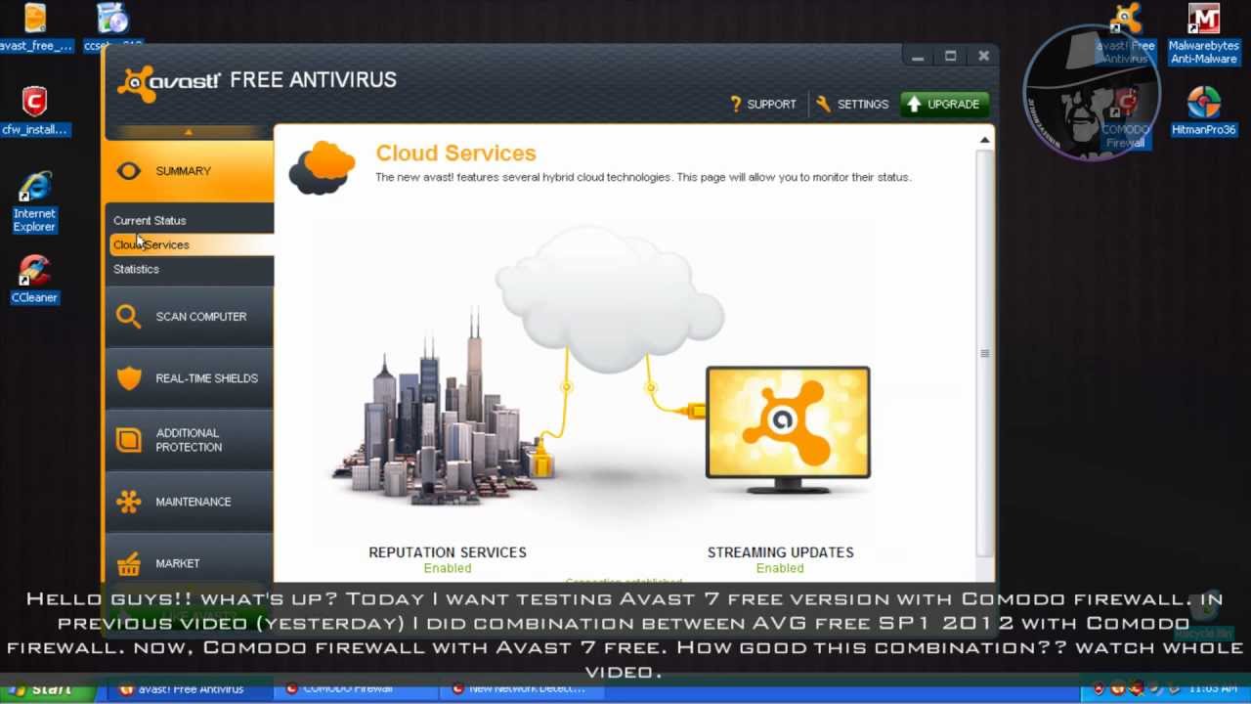Select Current Status in sidebar

click(x=150, y=221)
